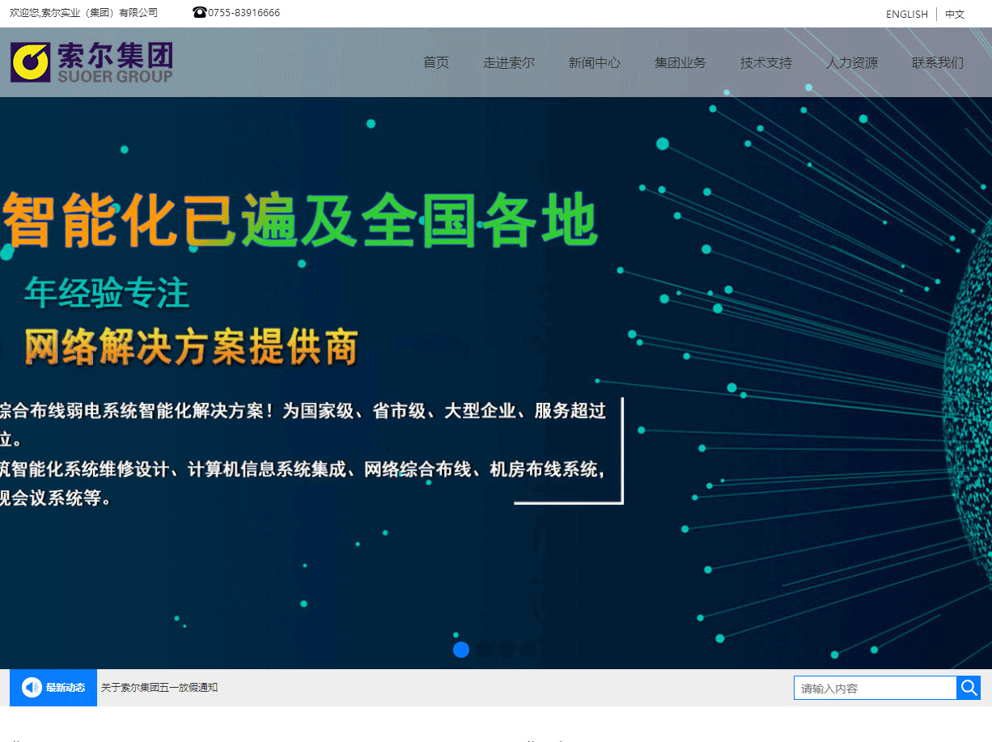Click banner text 网络解决方案提供商
The image size is (992, 742).
click(x=191, y=347)
